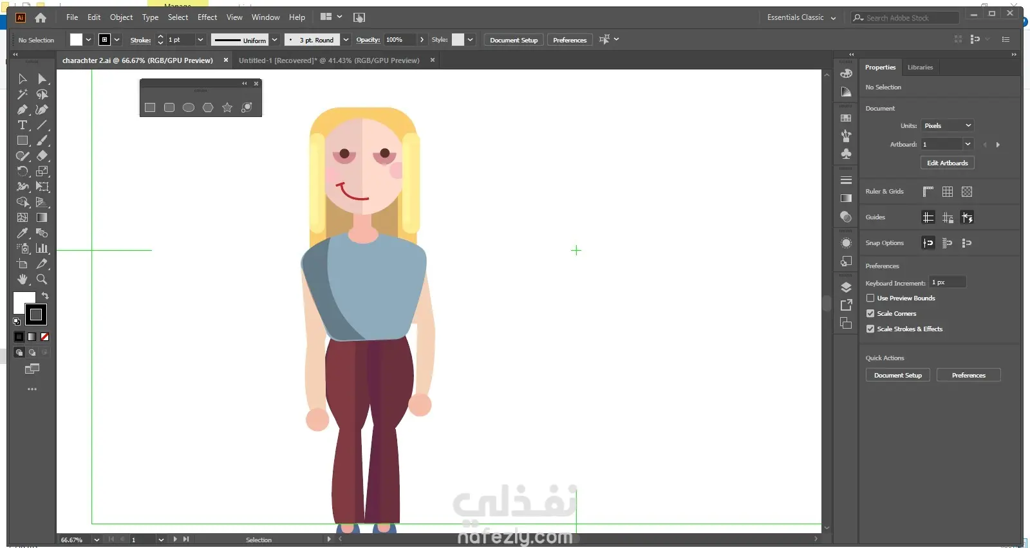Pick the Magic Wand tool
The height and width of the screenshot is (548, 1030).
(x=23, y=95)
